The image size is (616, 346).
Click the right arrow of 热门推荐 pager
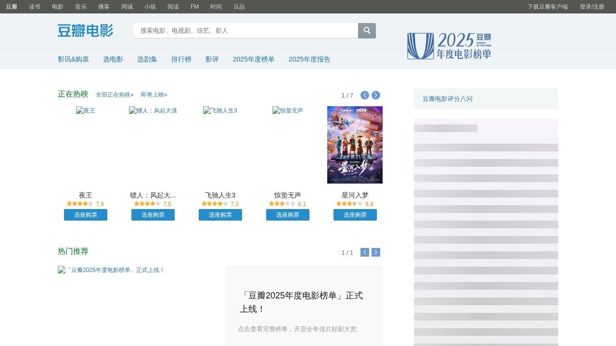coord(376,252)
